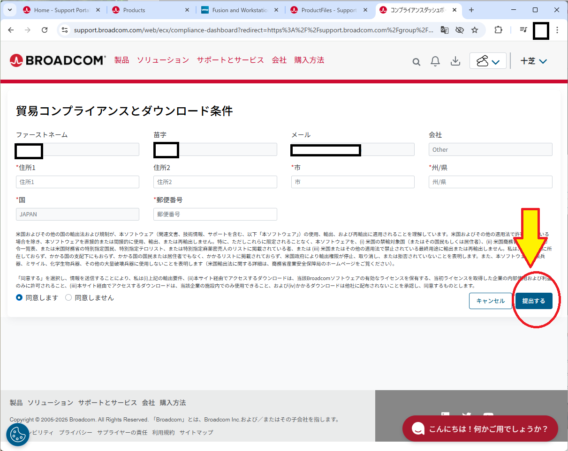Open the cookie settings icon
568x451 pixels.
18,434
